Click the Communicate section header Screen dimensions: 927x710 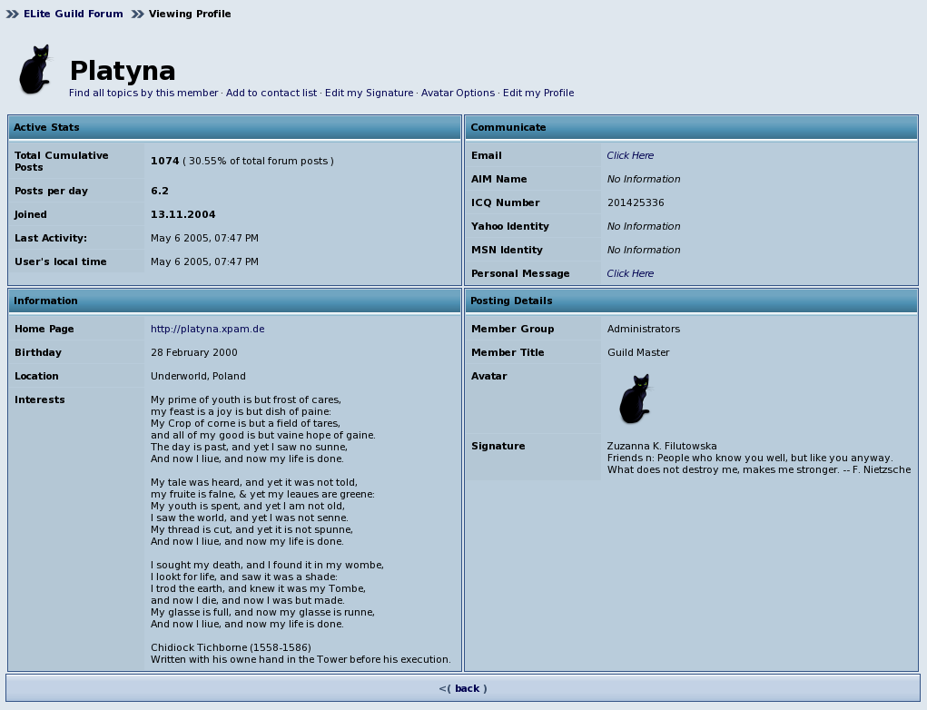pyautogui.click(x=692, y=128)
